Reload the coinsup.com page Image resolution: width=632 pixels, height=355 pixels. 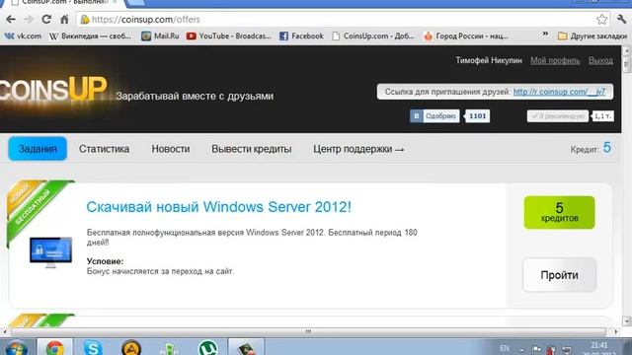(46, 19)
